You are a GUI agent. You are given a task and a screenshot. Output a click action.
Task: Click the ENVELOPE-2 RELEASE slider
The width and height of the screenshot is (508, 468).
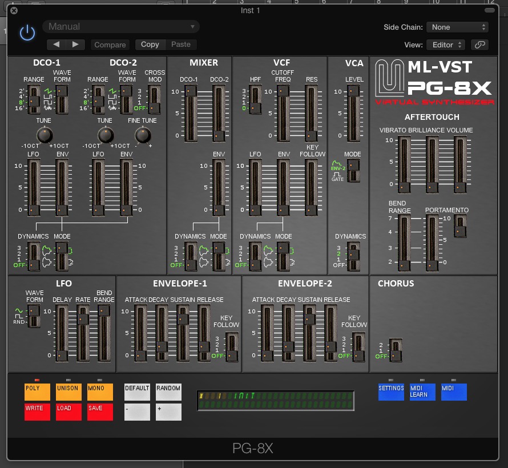pos(331,333)
